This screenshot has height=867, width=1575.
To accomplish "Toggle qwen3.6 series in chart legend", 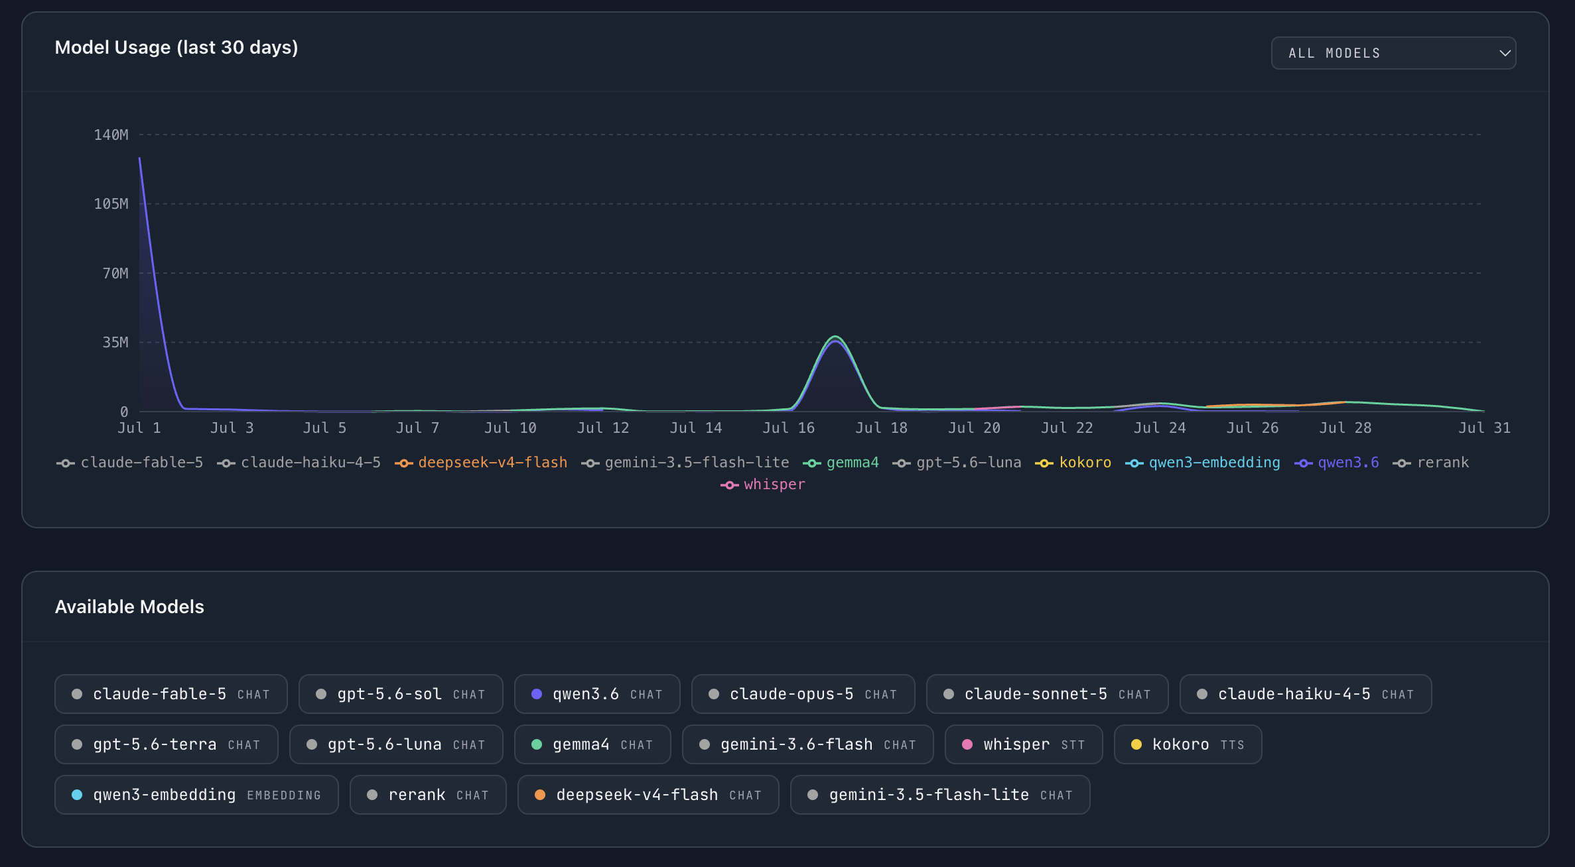I will [1336, 463].
